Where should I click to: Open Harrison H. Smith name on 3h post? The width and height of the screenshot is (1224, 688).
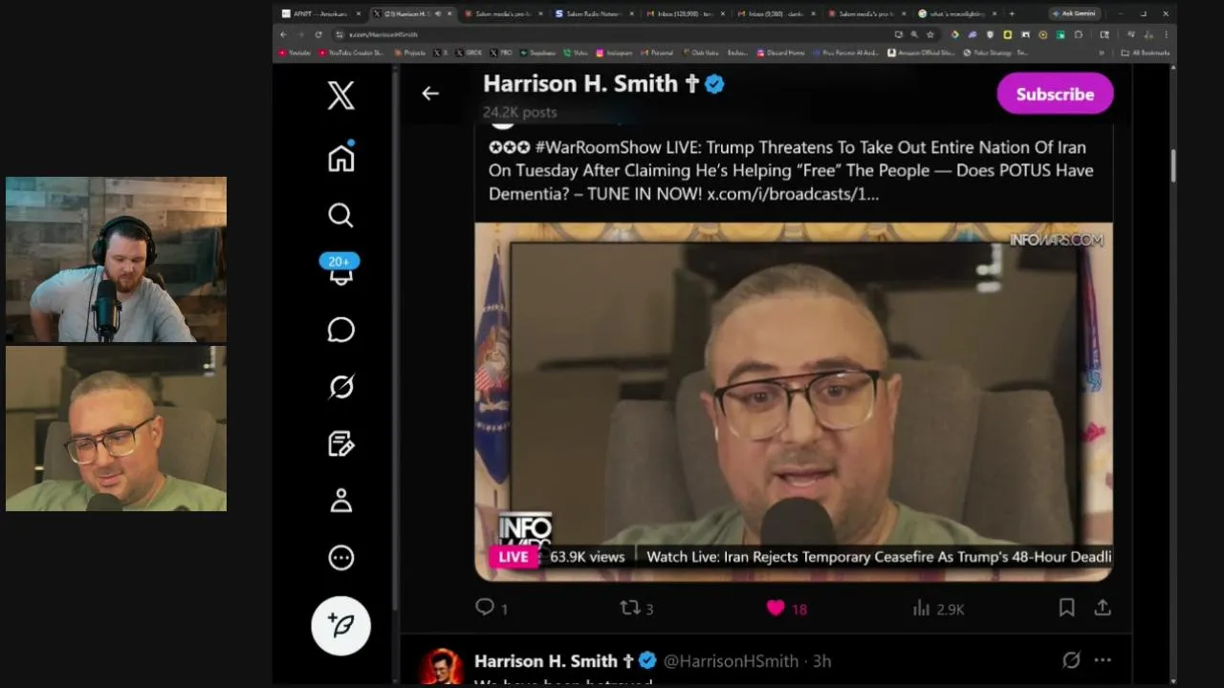click(x=546, y=661)
